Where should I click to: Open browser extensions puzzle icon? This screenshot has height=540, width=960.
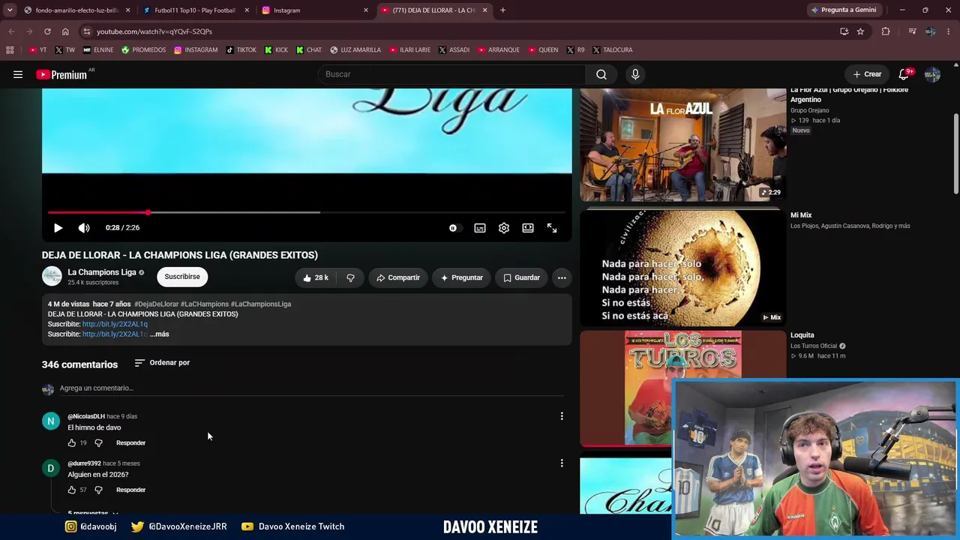(x=886, y=31)
